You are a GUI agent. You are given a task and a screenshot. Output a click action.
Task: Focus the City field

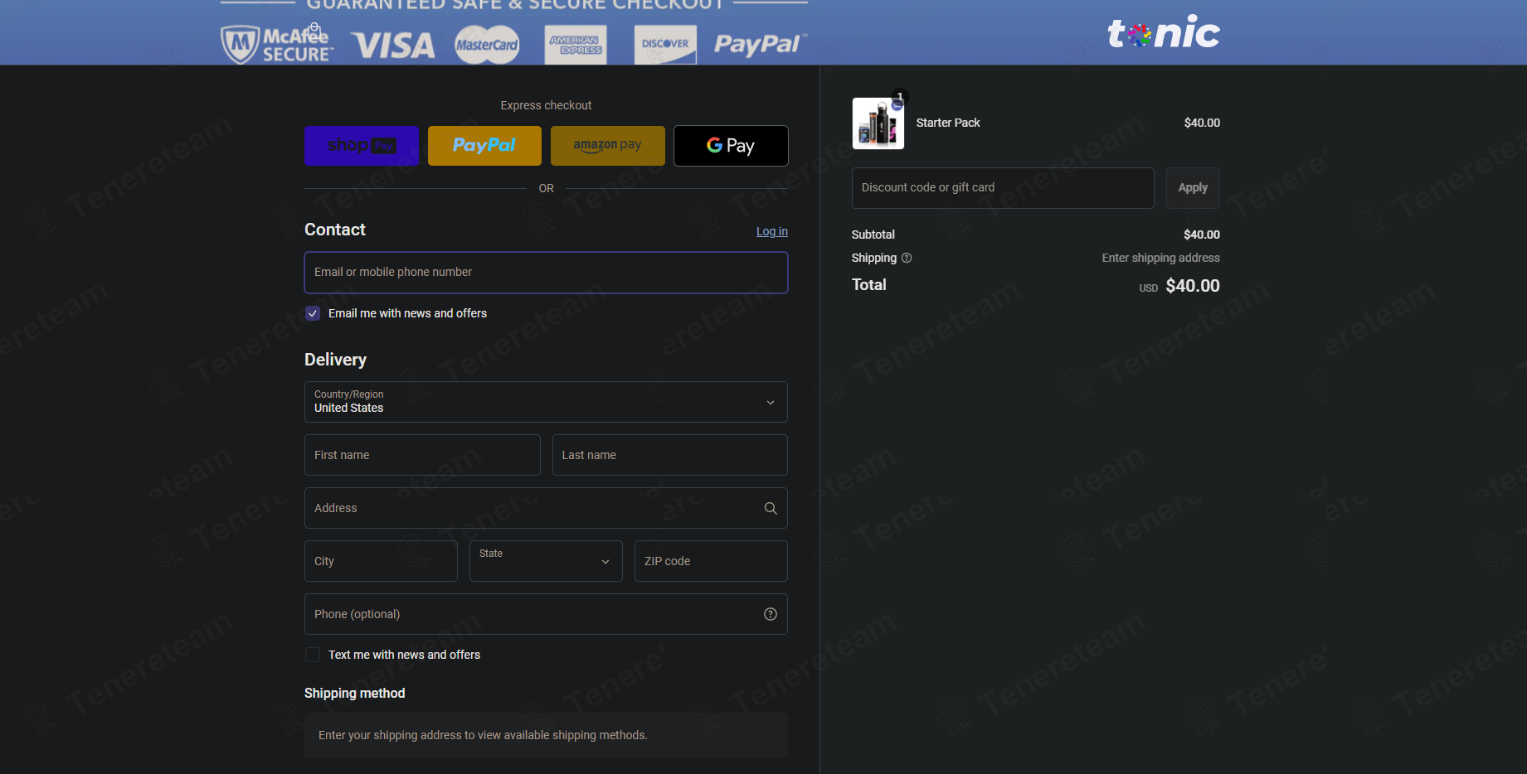[x=381, y=561]
